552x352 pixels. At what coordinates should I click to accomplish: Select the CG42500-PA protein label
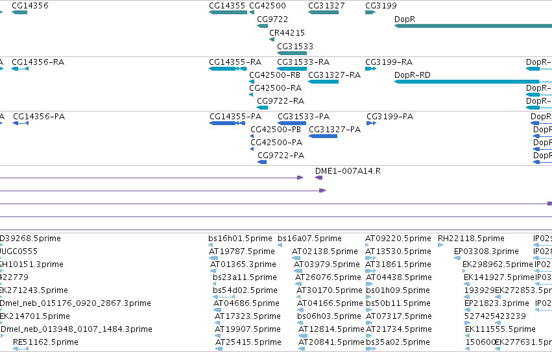click(x=276, y=143)
